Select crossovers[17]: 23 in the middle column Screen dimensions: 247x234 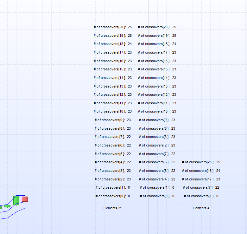pyautogui.click(x=157, y=52)
